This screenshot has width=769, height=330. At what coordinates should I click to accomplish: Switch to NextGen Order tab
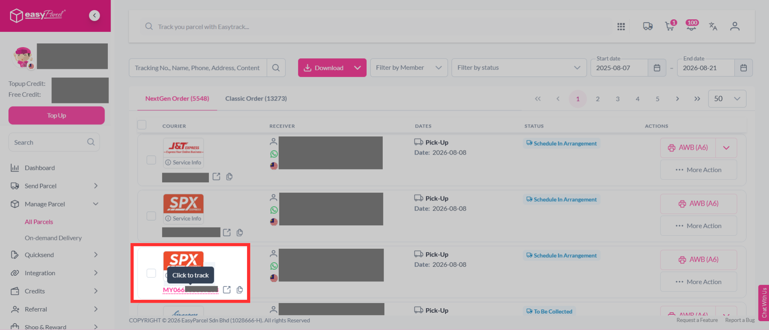pyautogui.click(x=177, y=99)
